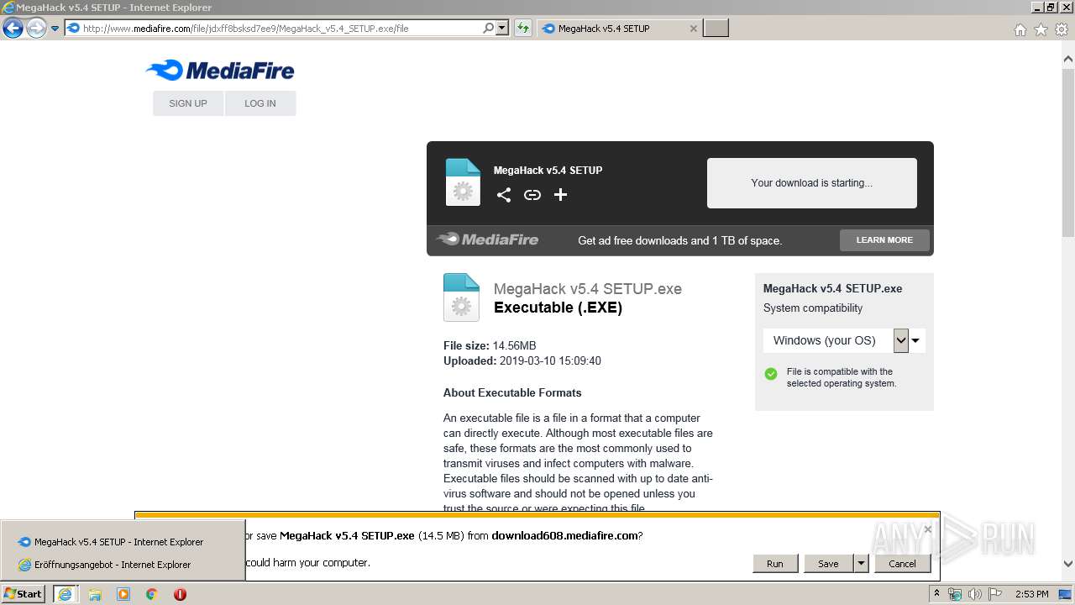Click the plus save-to-account icon
Image resolution: width=1075 pixels, height=605 pixels.
coord(561,195)
